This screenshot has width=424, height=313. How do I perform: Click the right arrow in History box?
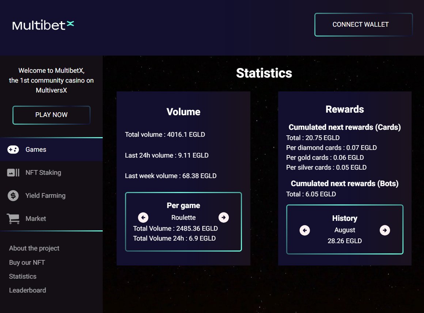pyautogui.click(x=385, y=230)
